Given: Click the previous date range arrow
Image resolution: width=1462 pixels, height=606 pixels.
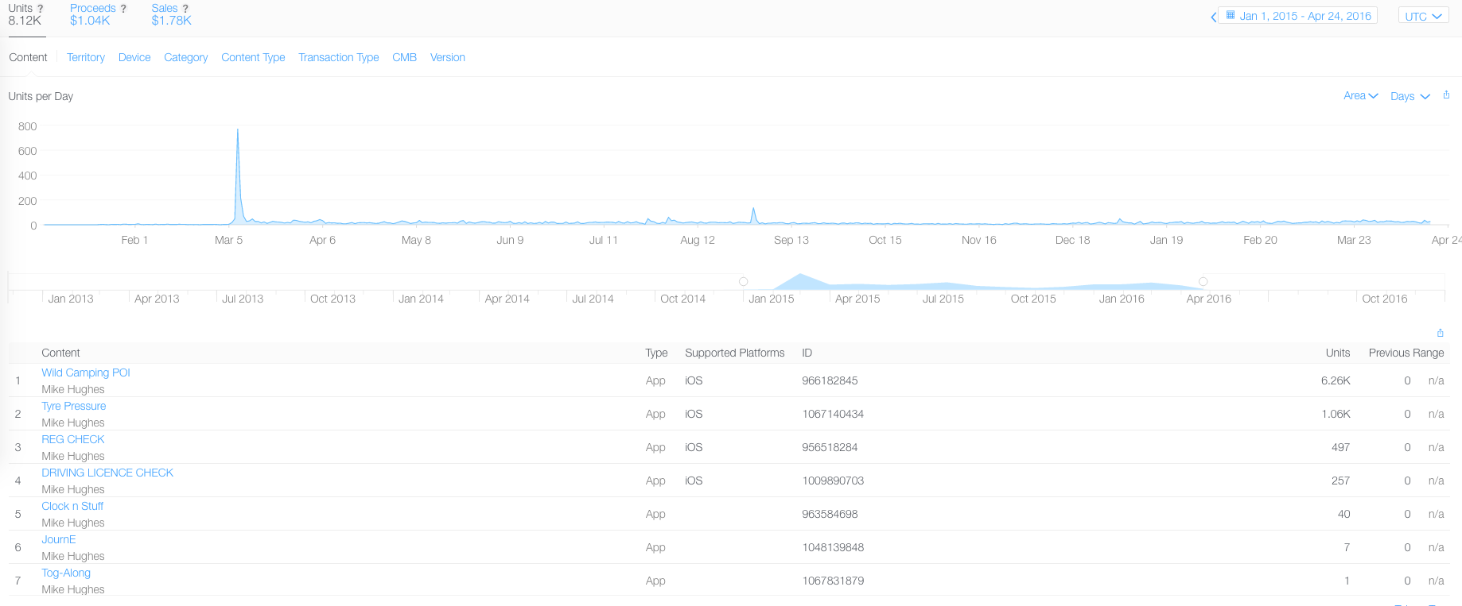Looking at the screenshot, I should [x=1213, y=17].
